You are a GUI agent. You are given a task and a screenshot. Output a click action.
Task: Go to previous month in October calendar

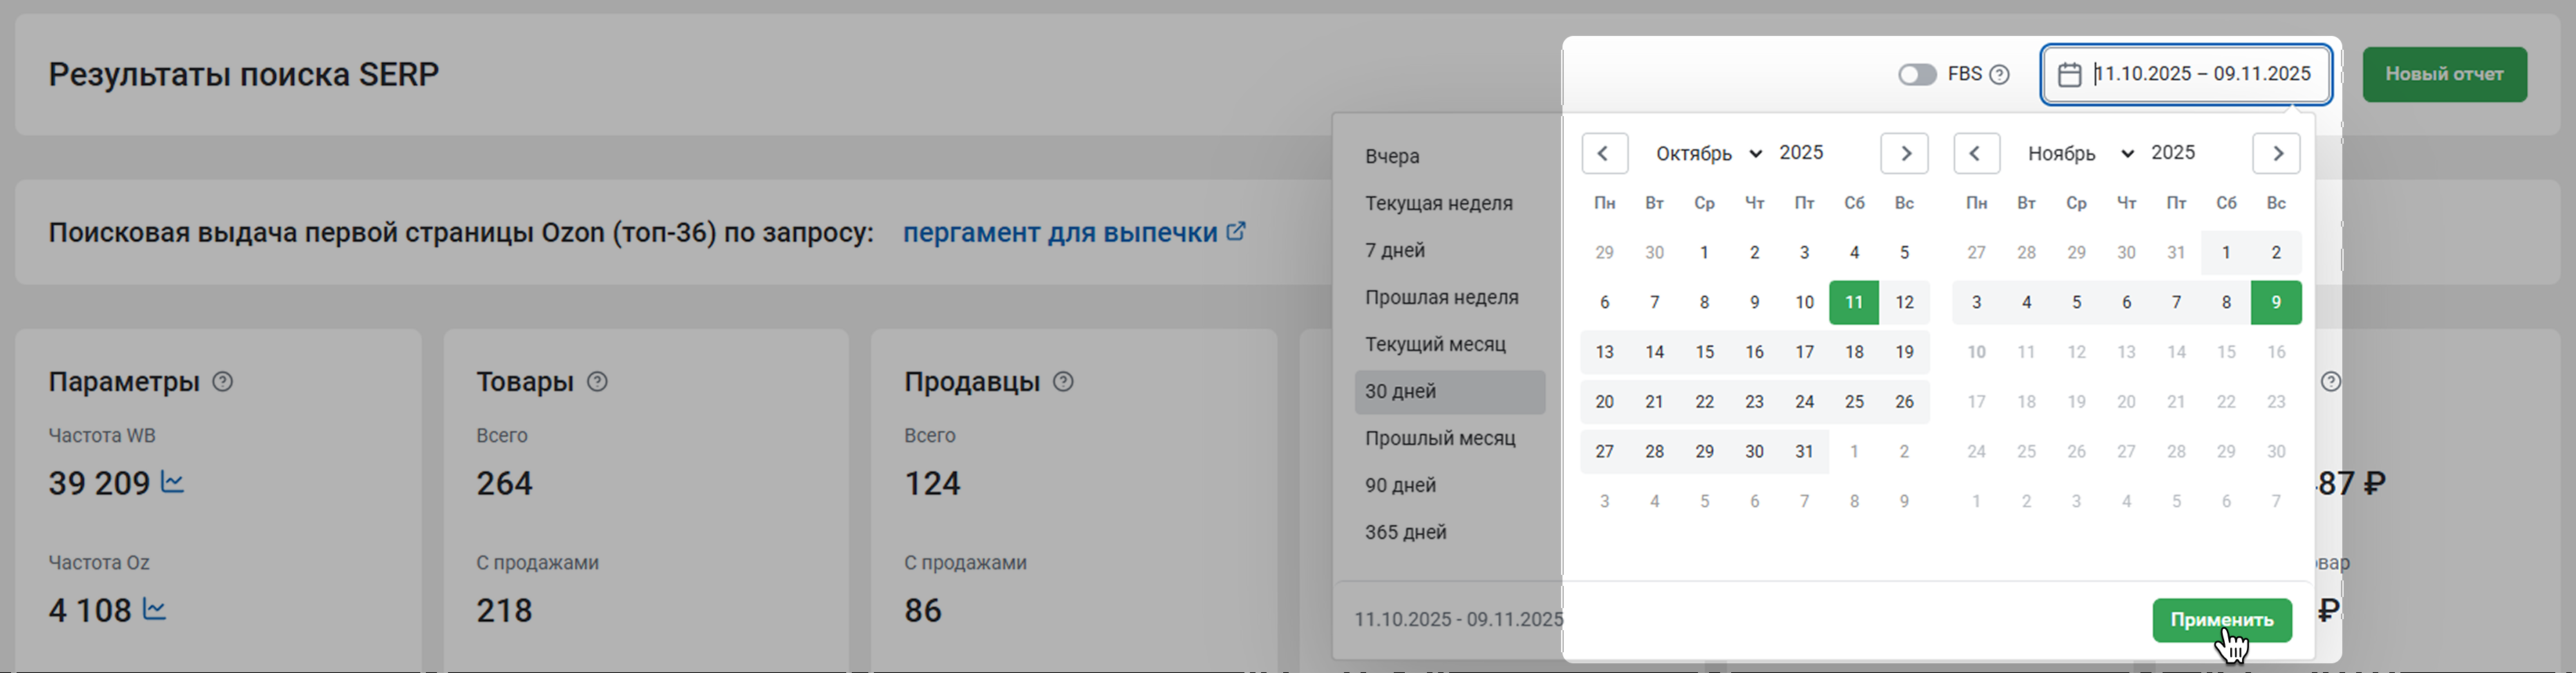(1604, 154)
